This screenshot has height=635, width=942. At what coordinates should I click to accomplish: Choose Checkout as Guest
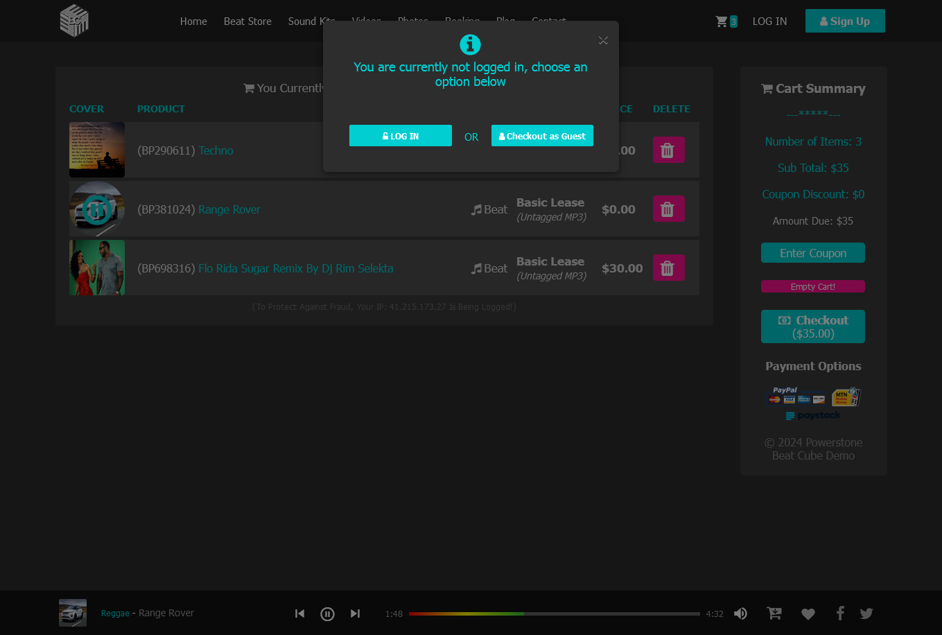(542, 136)
